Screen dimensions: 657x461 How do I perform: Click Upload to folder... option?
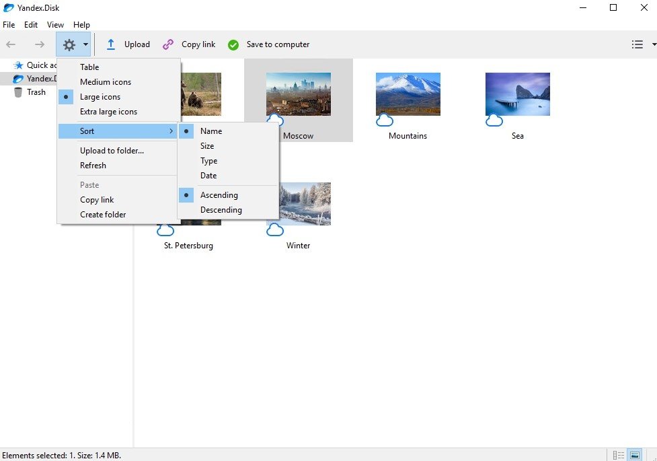click(x=112, y=151)
